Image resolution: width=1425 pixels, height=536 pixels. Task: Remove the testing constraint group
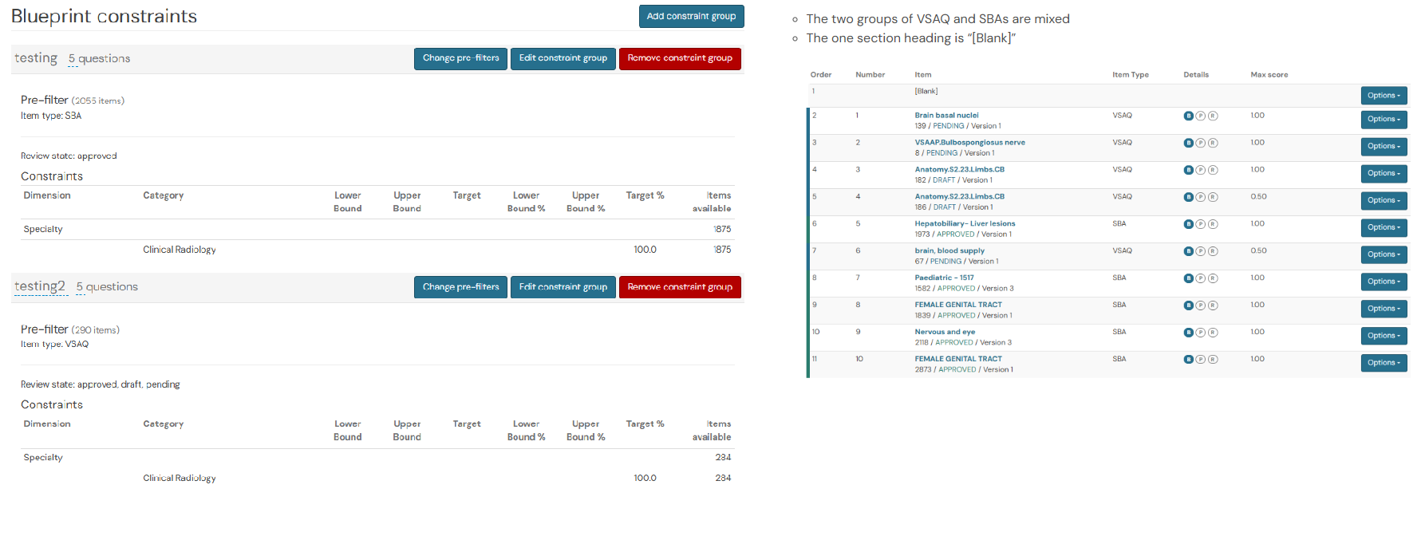click(x=680, y=58)
